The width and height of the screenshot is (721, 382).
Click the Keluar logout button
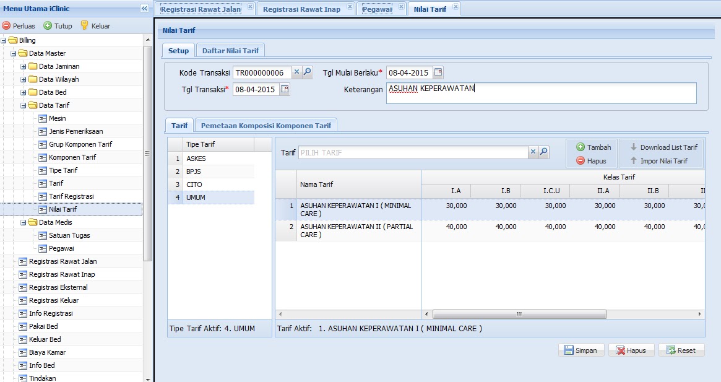96,26
